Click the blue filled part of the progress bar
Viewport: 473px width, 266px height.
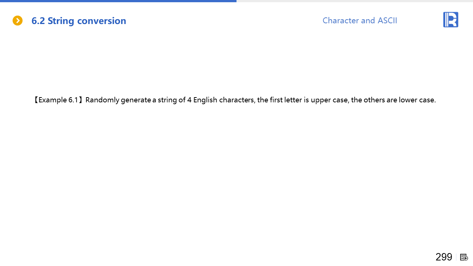(x=118, y=1)
